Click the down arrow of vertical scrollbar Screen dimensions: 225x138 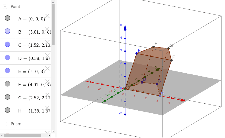coord(53,131)
